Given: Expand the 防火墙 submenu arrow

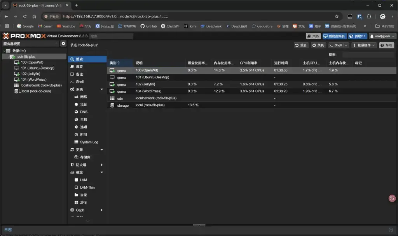Looking at the screenshot, I should click(x=102, y=165).
